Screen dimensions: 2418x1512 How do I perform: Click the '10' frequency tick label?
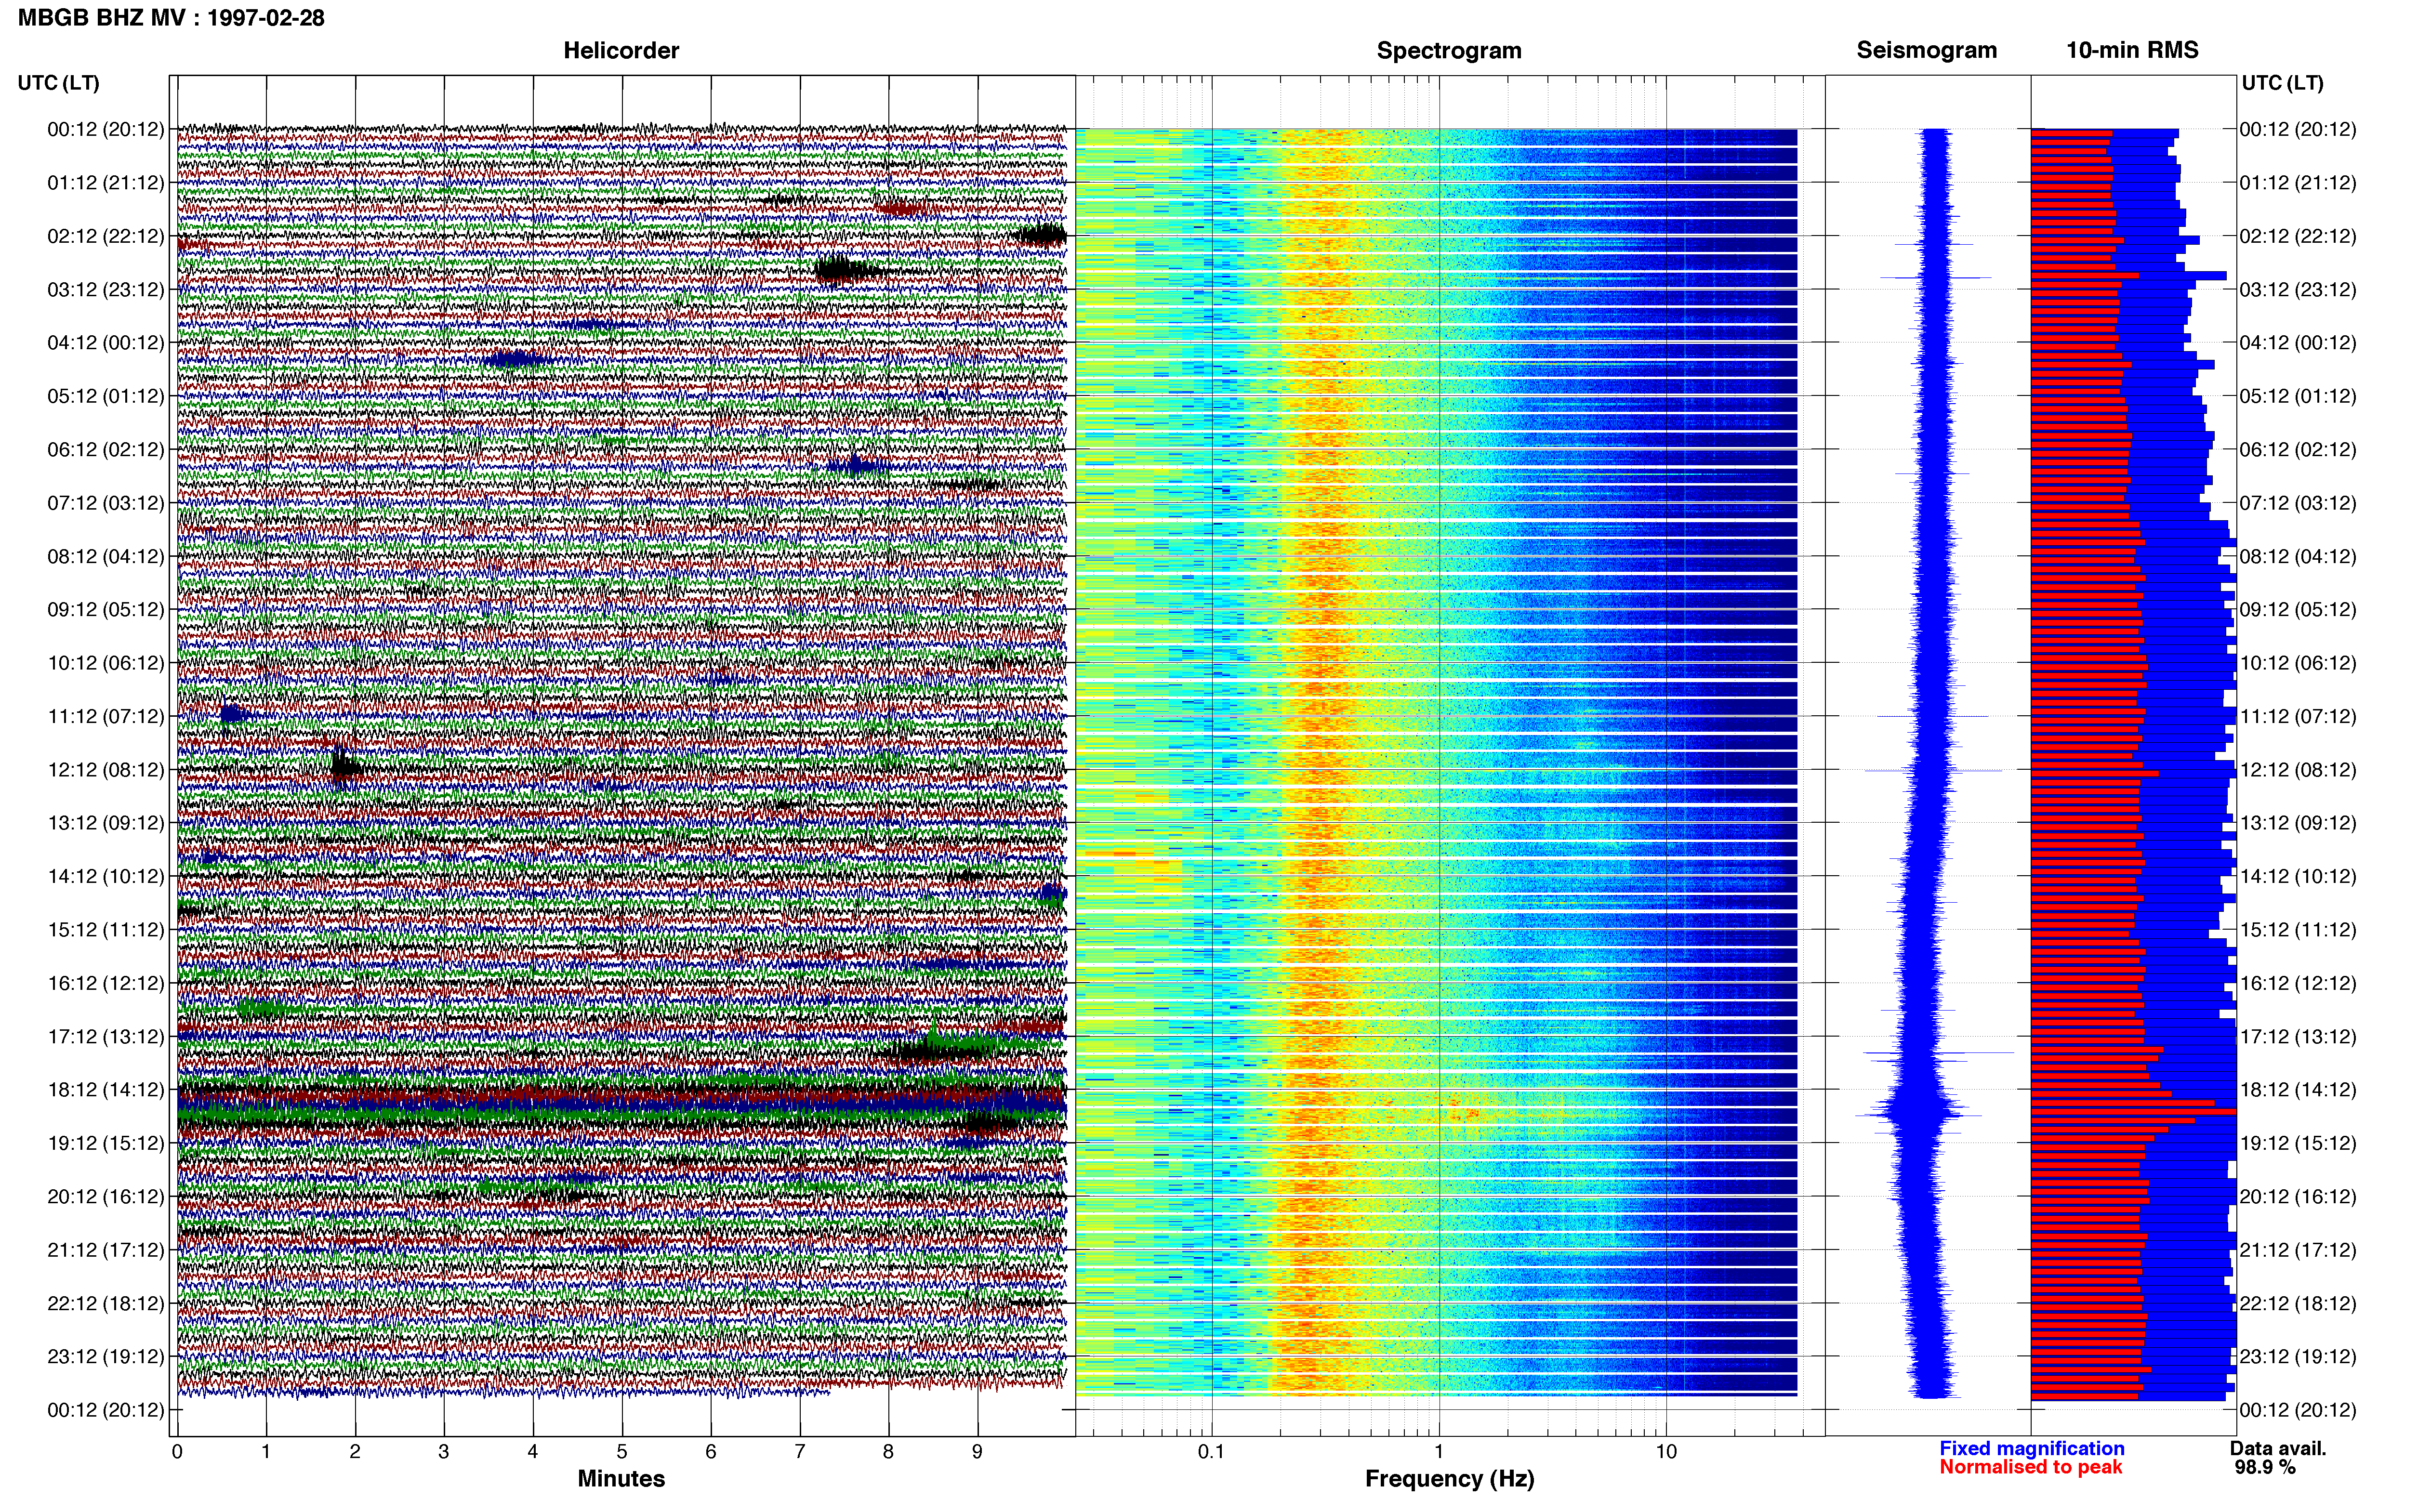coord(1666,1452)
